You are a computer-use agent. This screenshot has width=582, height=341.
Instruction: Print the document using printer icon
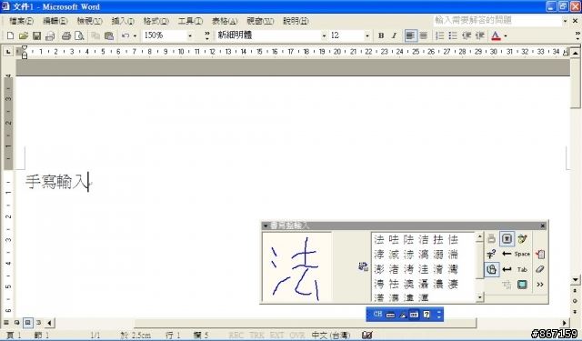click(x=66, y=35)
